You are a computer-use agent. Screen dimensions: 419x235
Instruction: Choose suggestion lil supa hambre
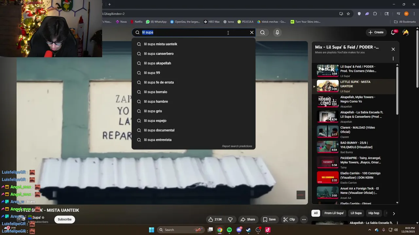pyautogui.click(x=193, y=102)
